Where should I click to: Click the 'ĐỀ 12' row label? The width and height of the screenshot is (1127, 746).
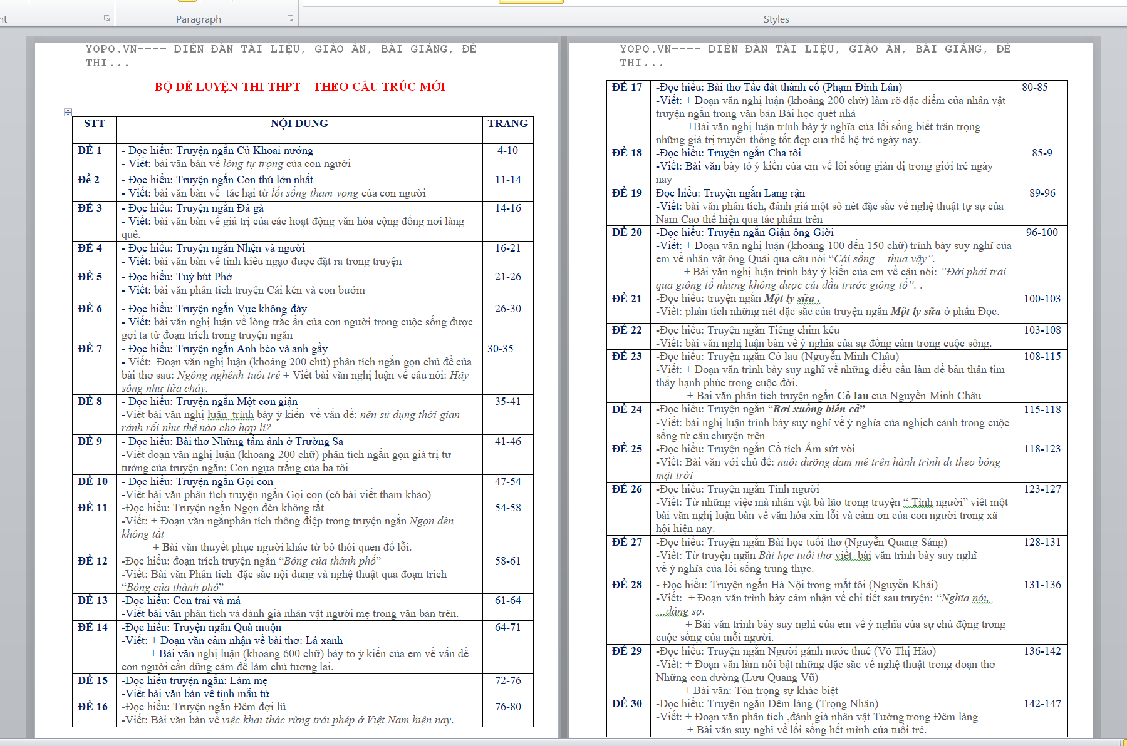tap(93, 561)
